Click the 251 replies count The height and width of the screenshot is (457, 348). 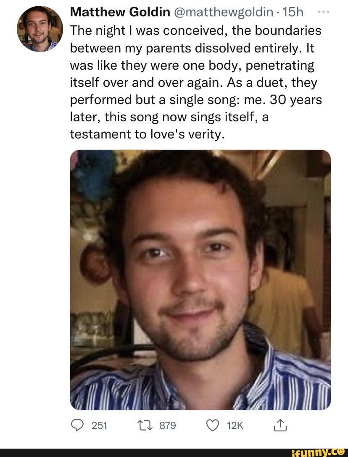pyautogui.click(x=100, y=426)
